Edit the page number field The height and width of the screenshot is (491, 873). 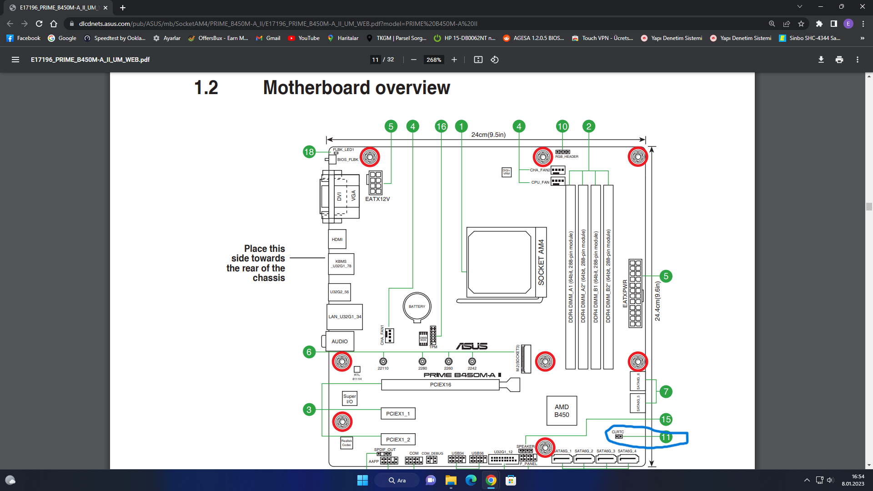pos(375,60)
